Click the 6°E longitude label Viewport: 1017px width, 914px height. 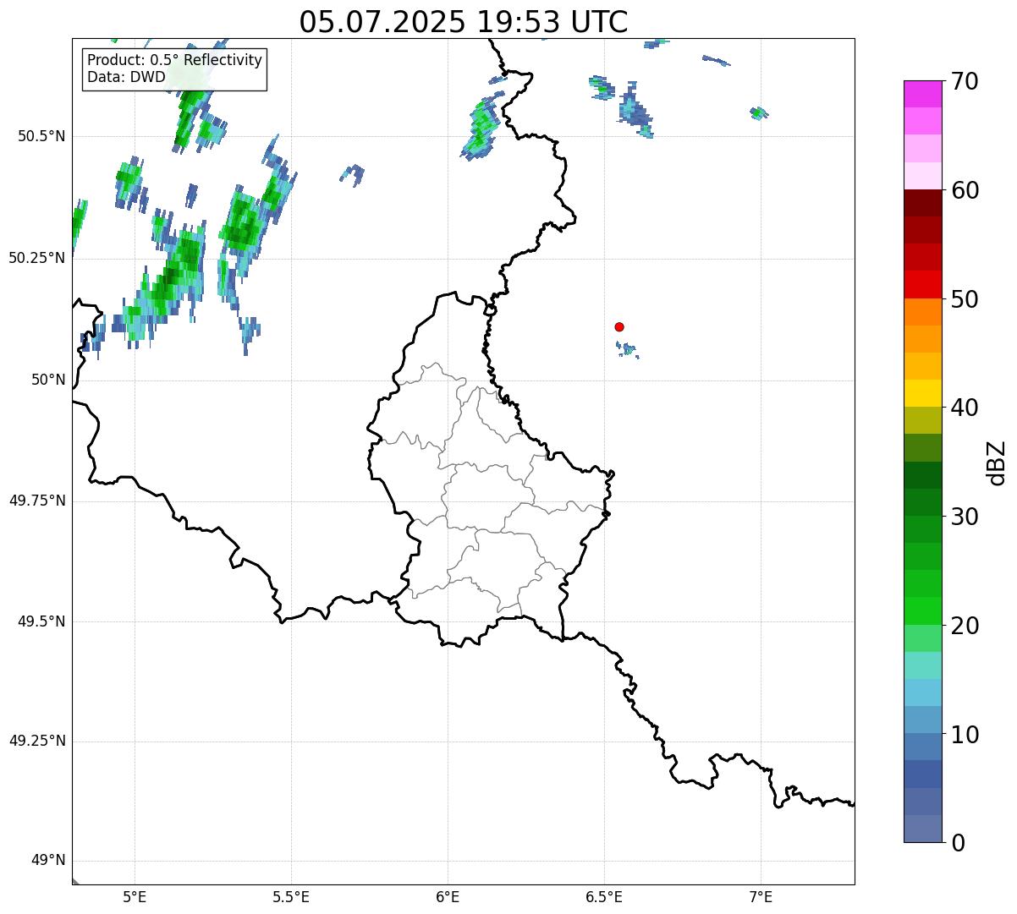[x=448, y=896]
